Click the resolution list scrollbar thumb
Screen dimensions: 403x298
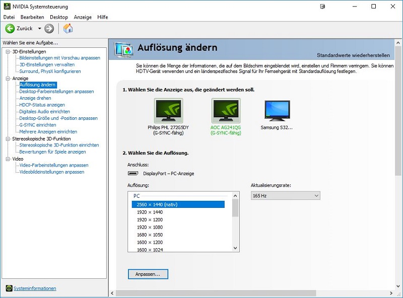pos(235,208)
